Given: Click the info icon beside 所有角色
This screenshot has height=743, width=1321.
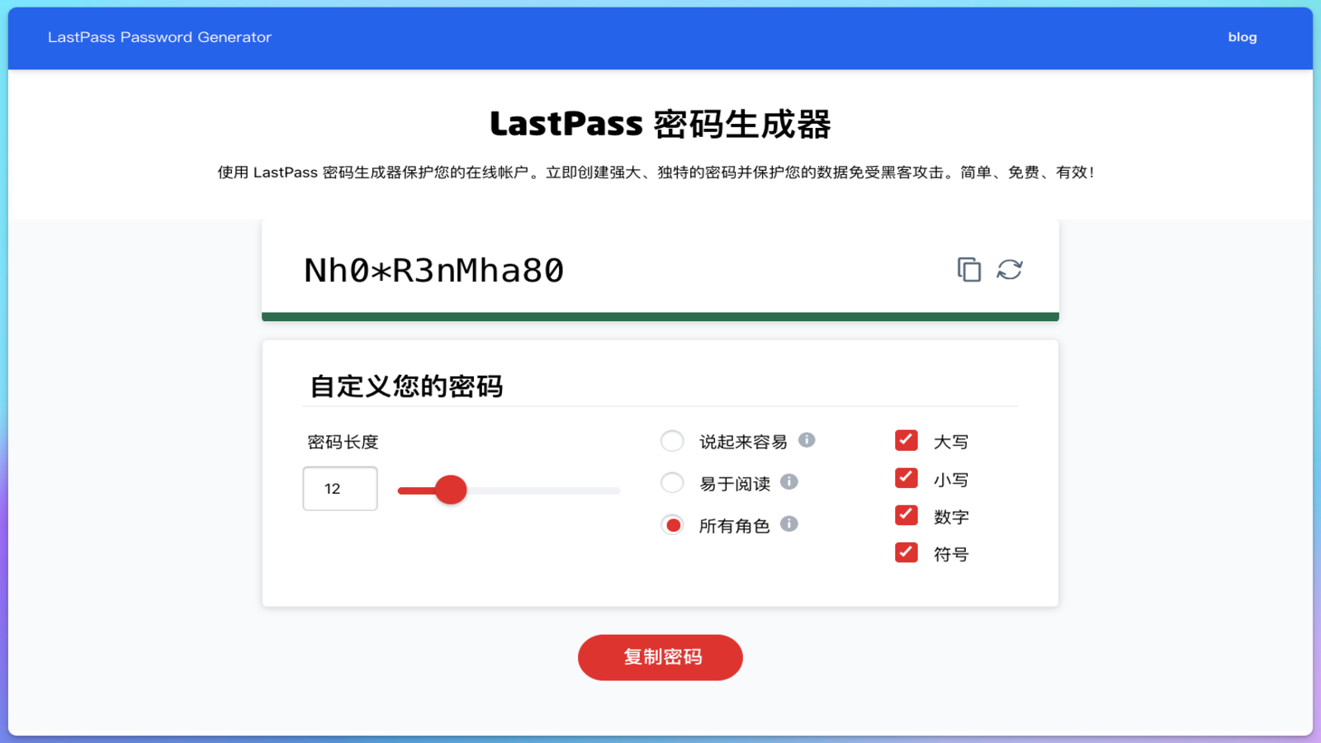Looking at the screenshot, I should [789, 524].
